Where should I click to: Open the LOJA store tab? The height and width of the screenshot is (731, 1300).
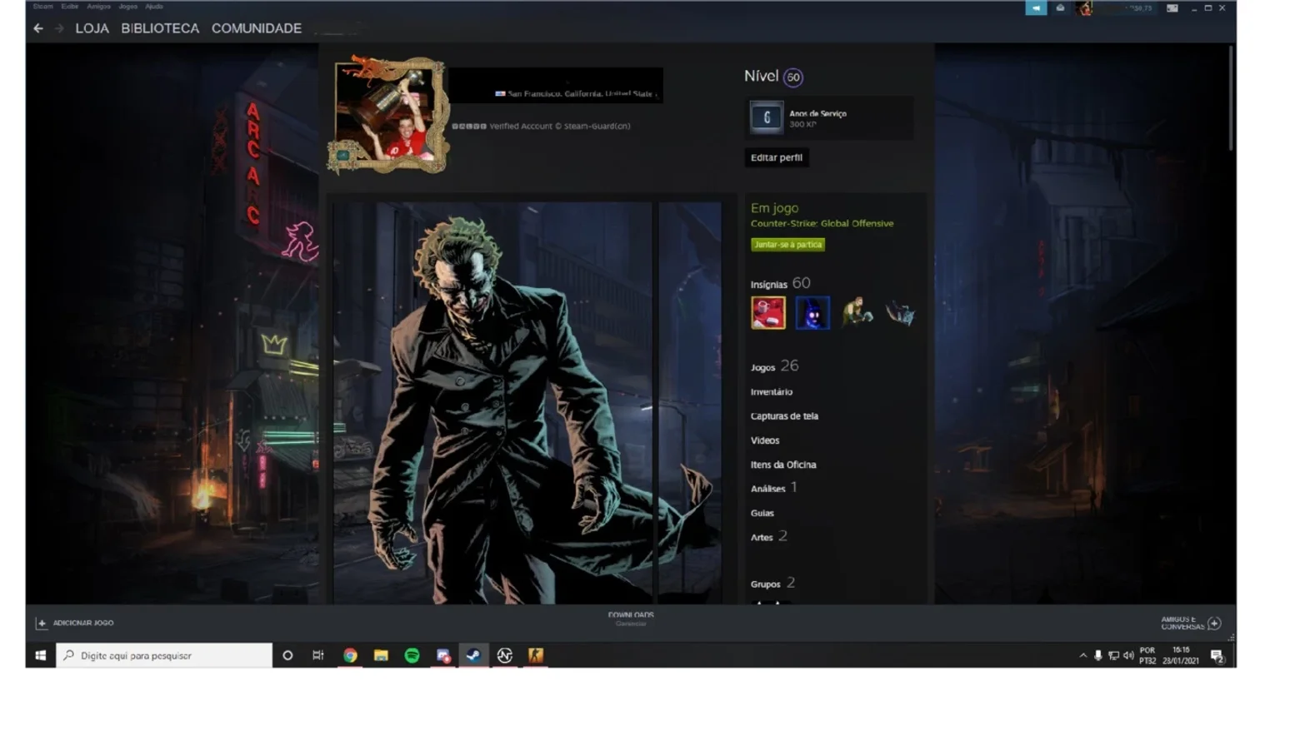click(x=92, y=28)
